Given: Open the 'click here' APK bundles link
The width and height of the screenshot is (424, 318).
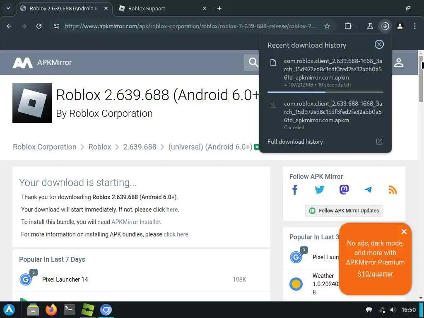Looking at the screenshot, I should coord(176,234).
